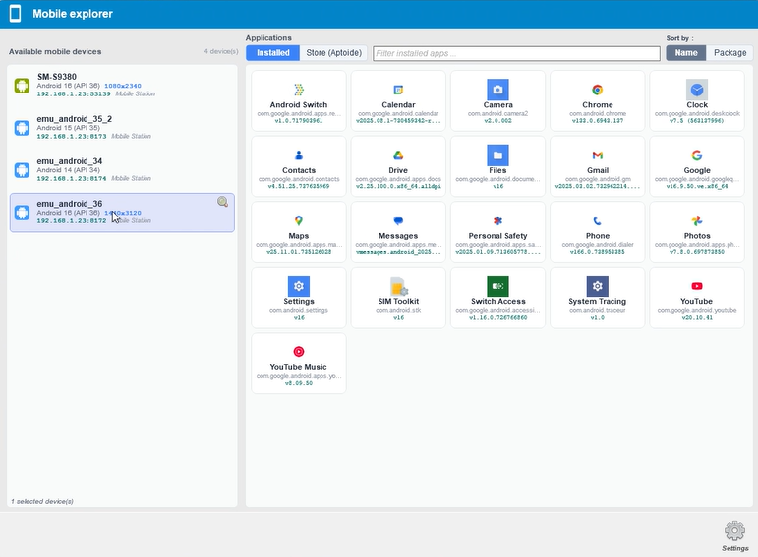
Task: Open the Drive app icon
Action: click(x=398, y=155)
